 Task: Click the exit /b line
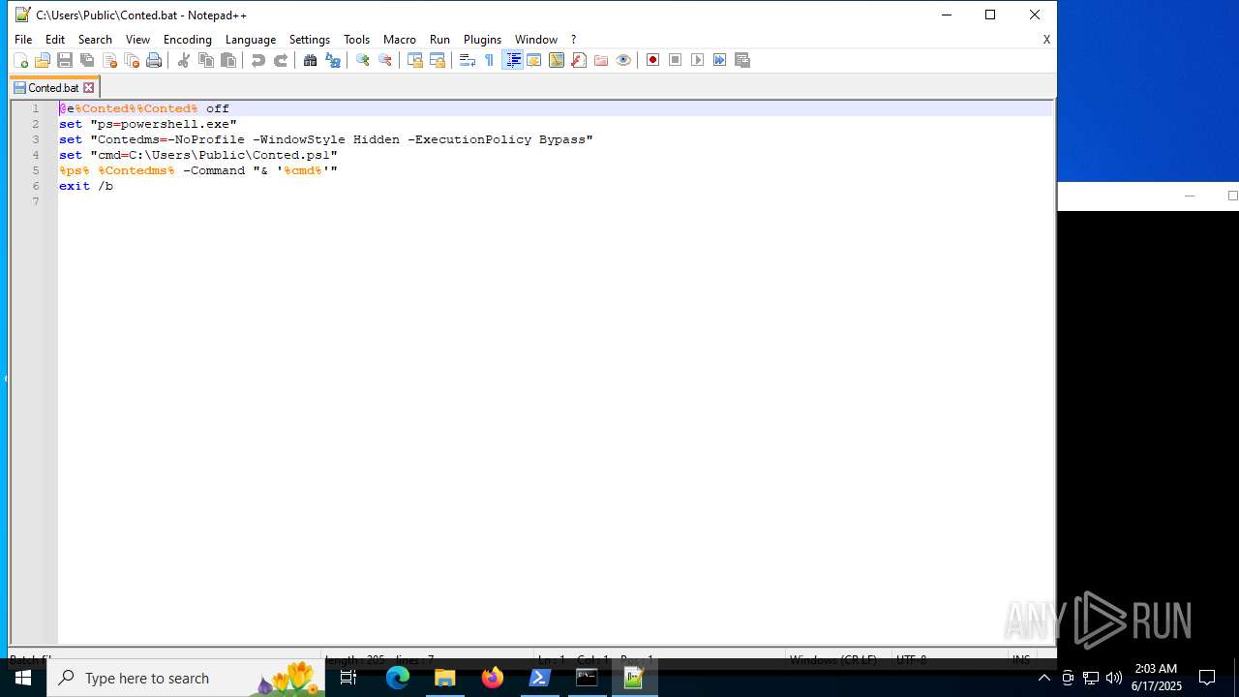coord(85,186)
